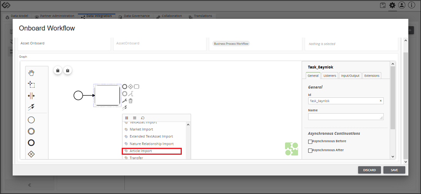Activate the lasso selection tool

(32, 85)
